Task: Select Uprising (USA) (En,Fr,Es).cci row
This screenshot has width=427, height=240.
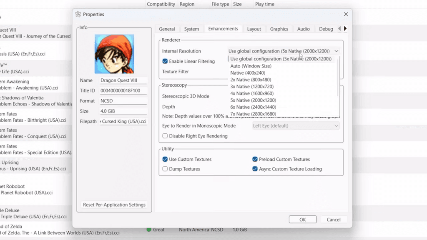Action: [33, 169]
